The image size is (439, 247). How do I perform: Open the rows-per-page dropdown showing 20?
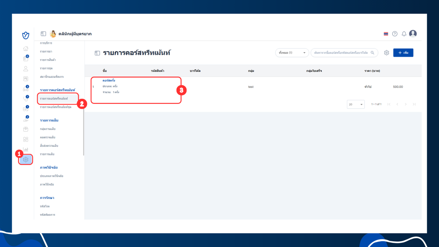click(x=356, y=104)
